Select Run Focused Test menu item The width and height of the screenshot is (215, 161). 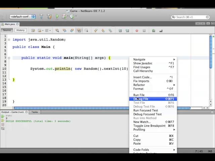coord(153,110)
